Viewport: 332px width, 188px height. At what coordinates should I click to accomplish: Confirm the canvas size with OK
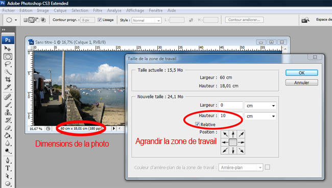[x=301, y=73]
